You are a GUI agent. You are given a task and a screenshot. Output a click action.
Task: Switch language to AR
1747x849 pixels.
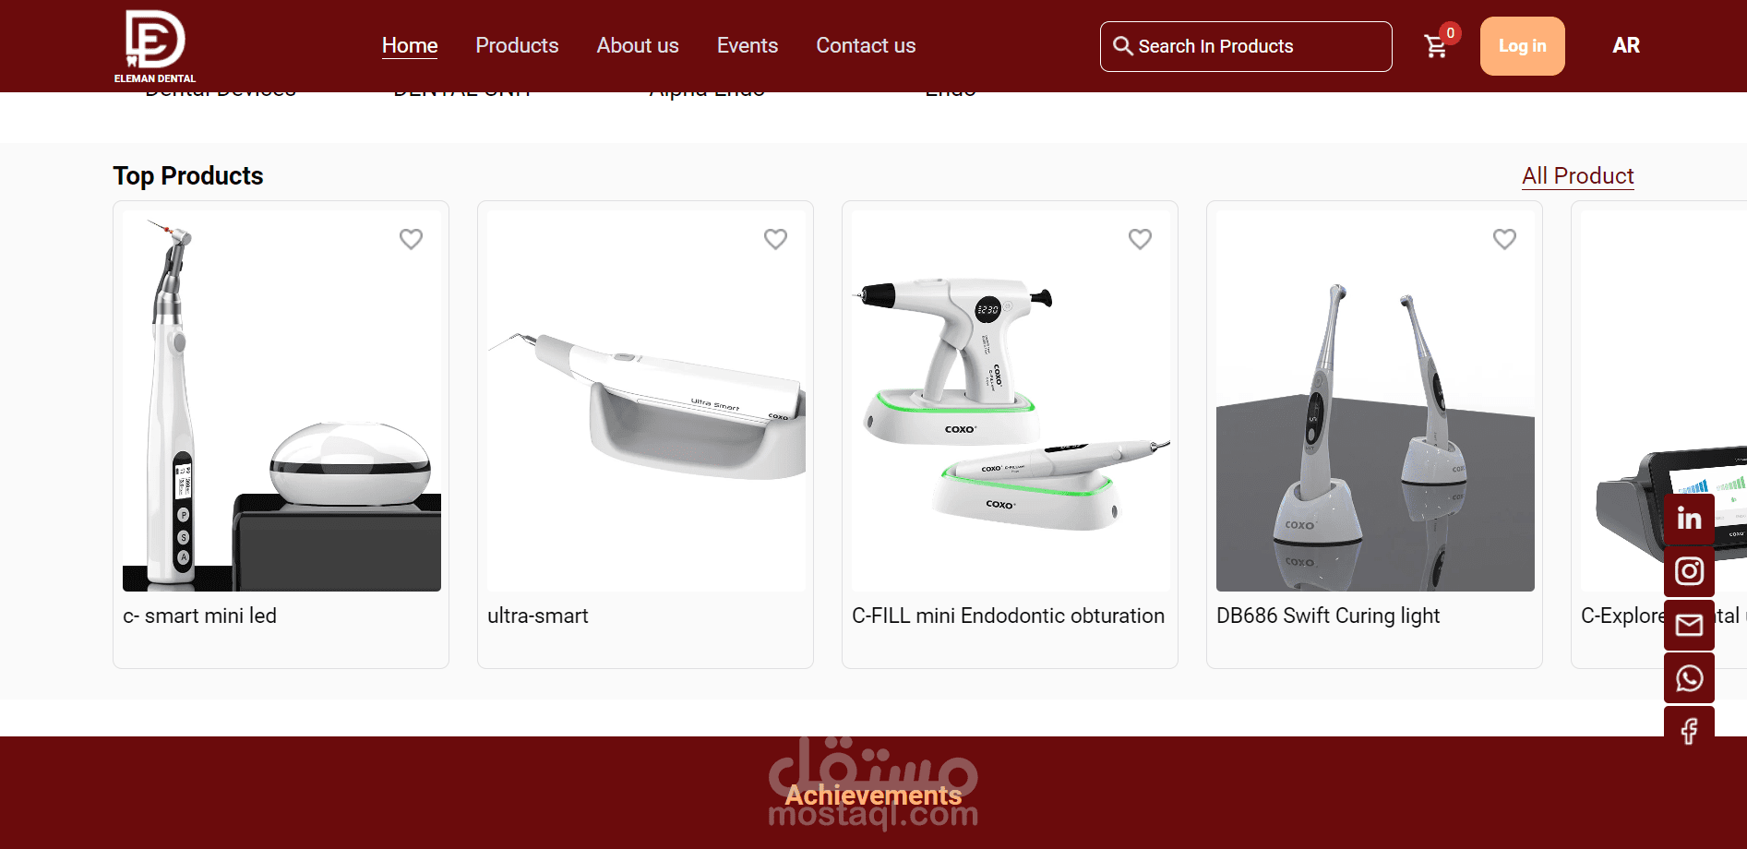[x=1625, y=45]
